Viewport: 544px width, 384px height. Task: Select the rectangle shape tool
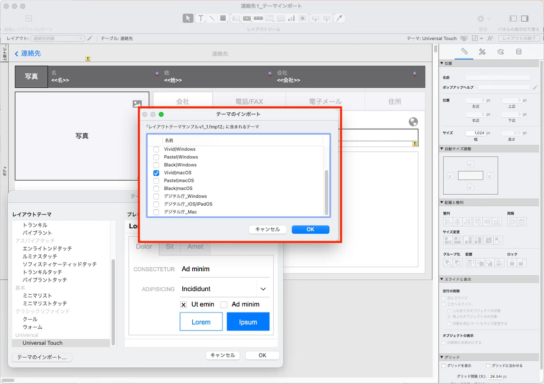[x=223, y=18]
